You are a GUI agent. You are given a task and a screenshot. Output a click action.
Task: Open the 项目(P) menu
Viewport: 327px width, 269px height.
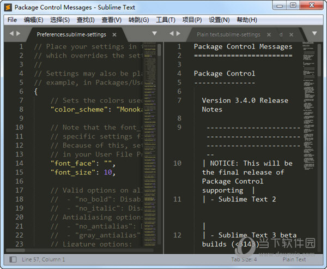[x=192, y=20]
